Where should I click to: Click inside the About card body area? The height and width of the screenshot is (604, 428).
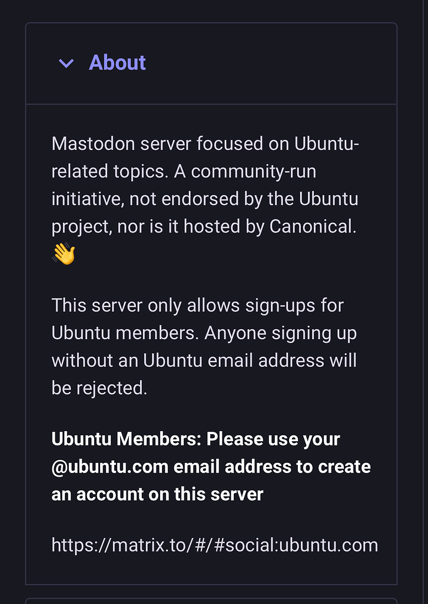pyautogui.click(x=212, y=342)
